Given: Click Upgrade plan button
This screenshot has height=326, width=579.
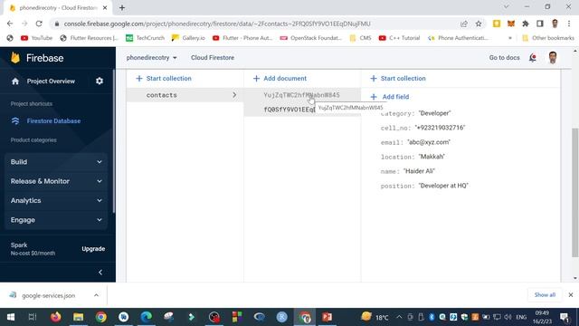Looking at the screenshot, I should pos(93,249).
